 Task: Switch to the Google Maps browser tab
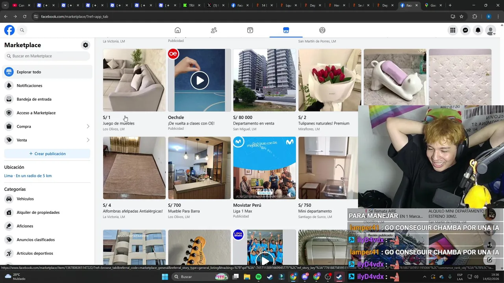pyautogui.click(x=434, y=6)
